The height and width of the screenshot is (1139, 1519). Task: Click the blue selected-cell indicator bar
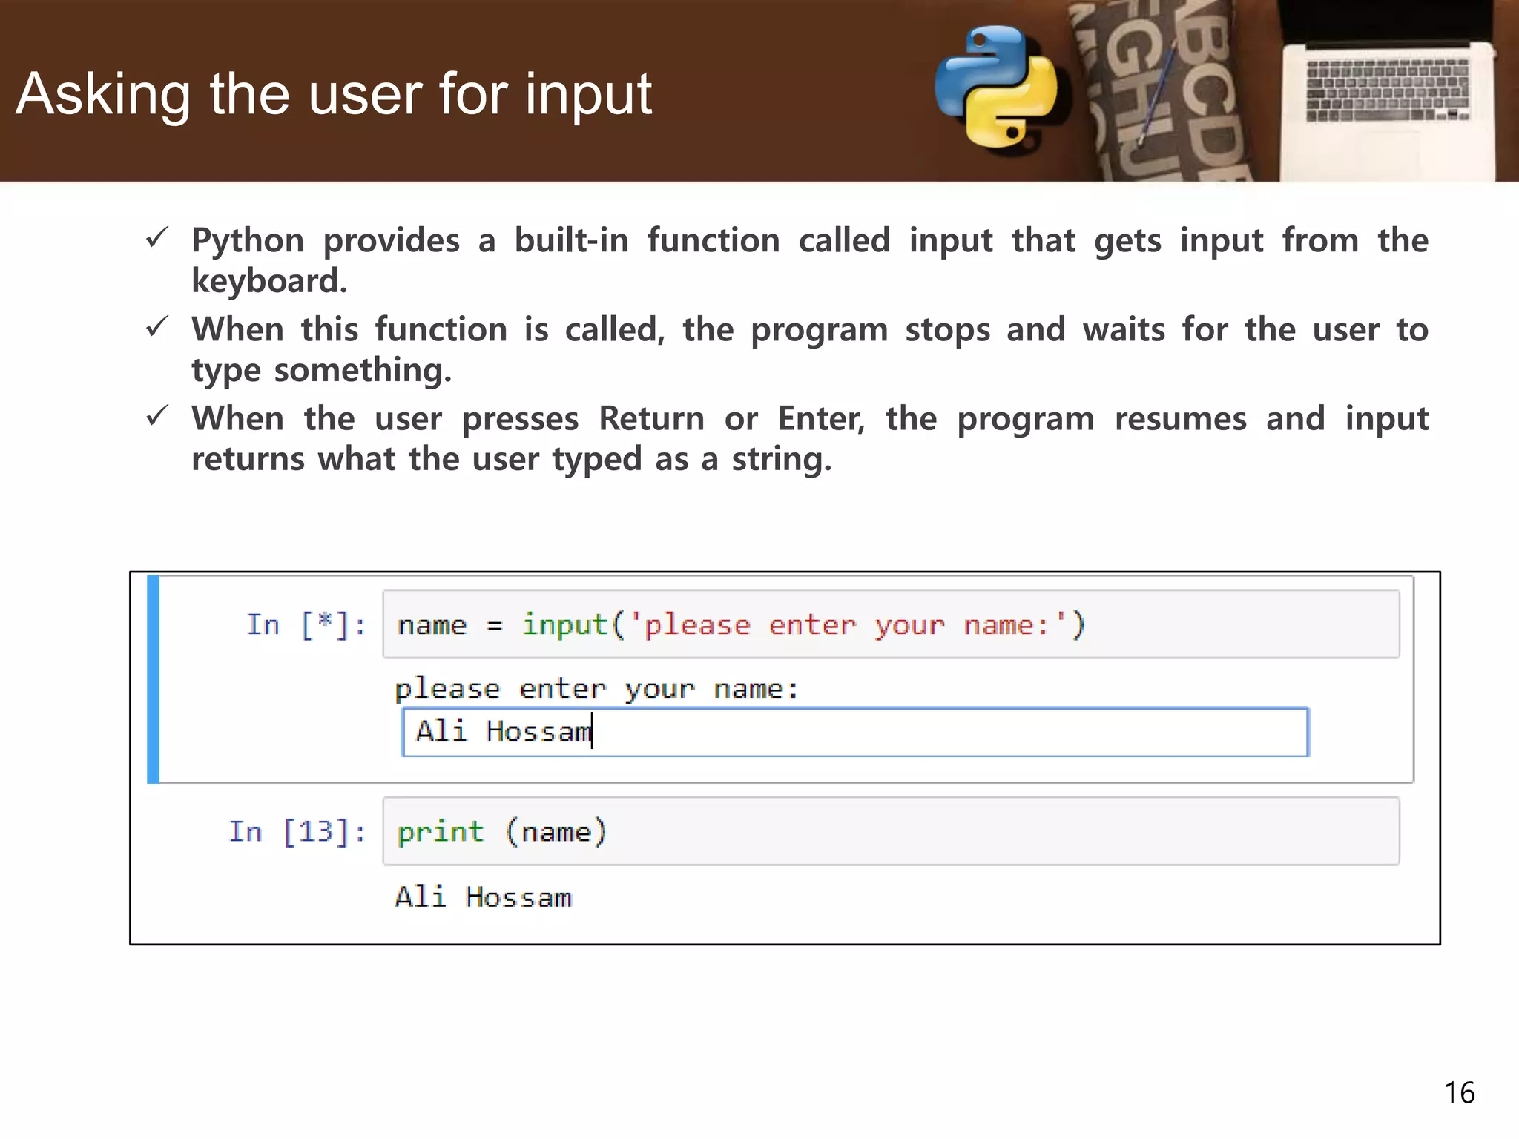[x=153, y=679]
